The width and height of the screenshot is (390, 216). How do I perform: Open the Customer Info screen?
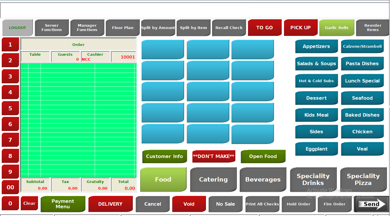coord(164,157)
